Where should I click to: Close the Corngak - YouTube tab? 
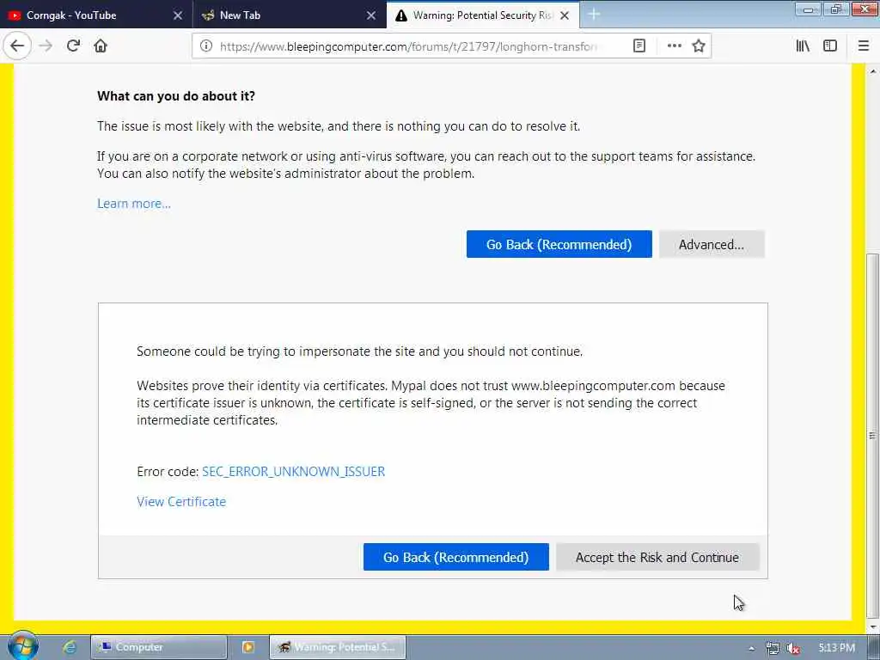pos(178,15)
